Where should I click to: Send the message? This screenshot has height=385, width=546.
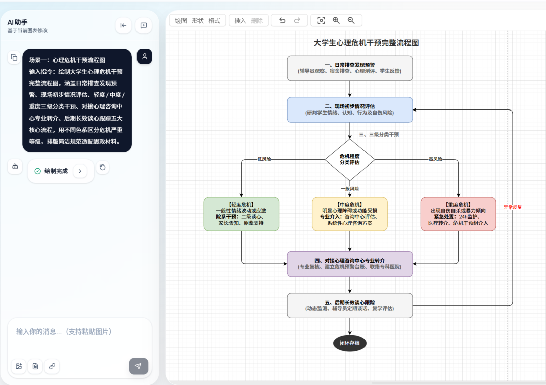[139, 366]
